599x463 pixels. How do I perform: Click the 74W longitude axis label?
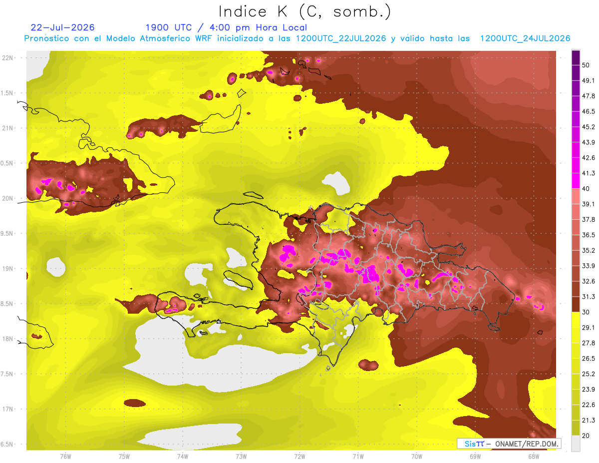point(183,456)
